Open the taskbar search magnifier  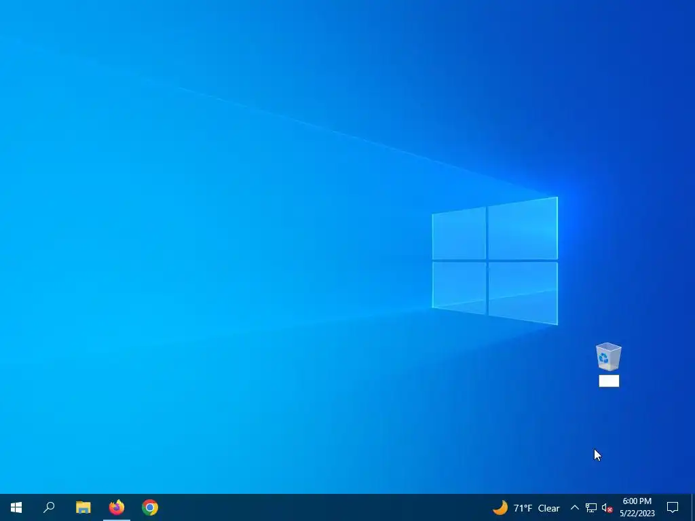[x=49, y=507]
